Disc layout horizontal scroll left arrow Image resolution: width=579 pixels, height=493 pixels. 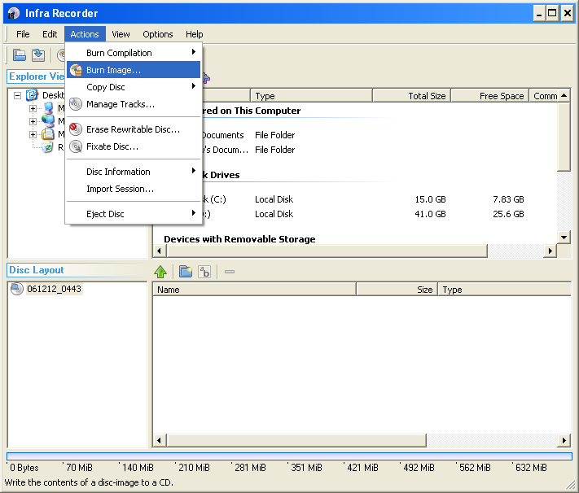point(159,440)
